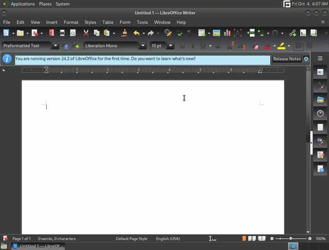Click the Paste icon
Image resolution: width=329 pixels, height=250 pixels.
(x=107, y=33)
